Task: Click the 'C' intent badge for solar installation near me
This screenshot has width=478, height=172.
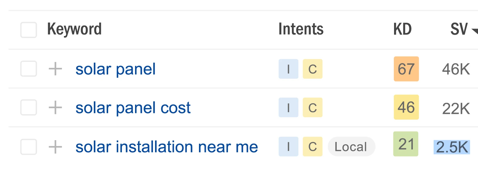Action: pos(312,146)
